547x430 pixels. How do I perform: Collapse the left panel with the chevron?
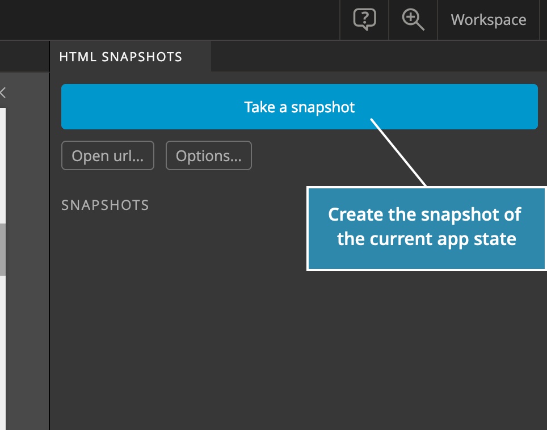click(3, 92)
